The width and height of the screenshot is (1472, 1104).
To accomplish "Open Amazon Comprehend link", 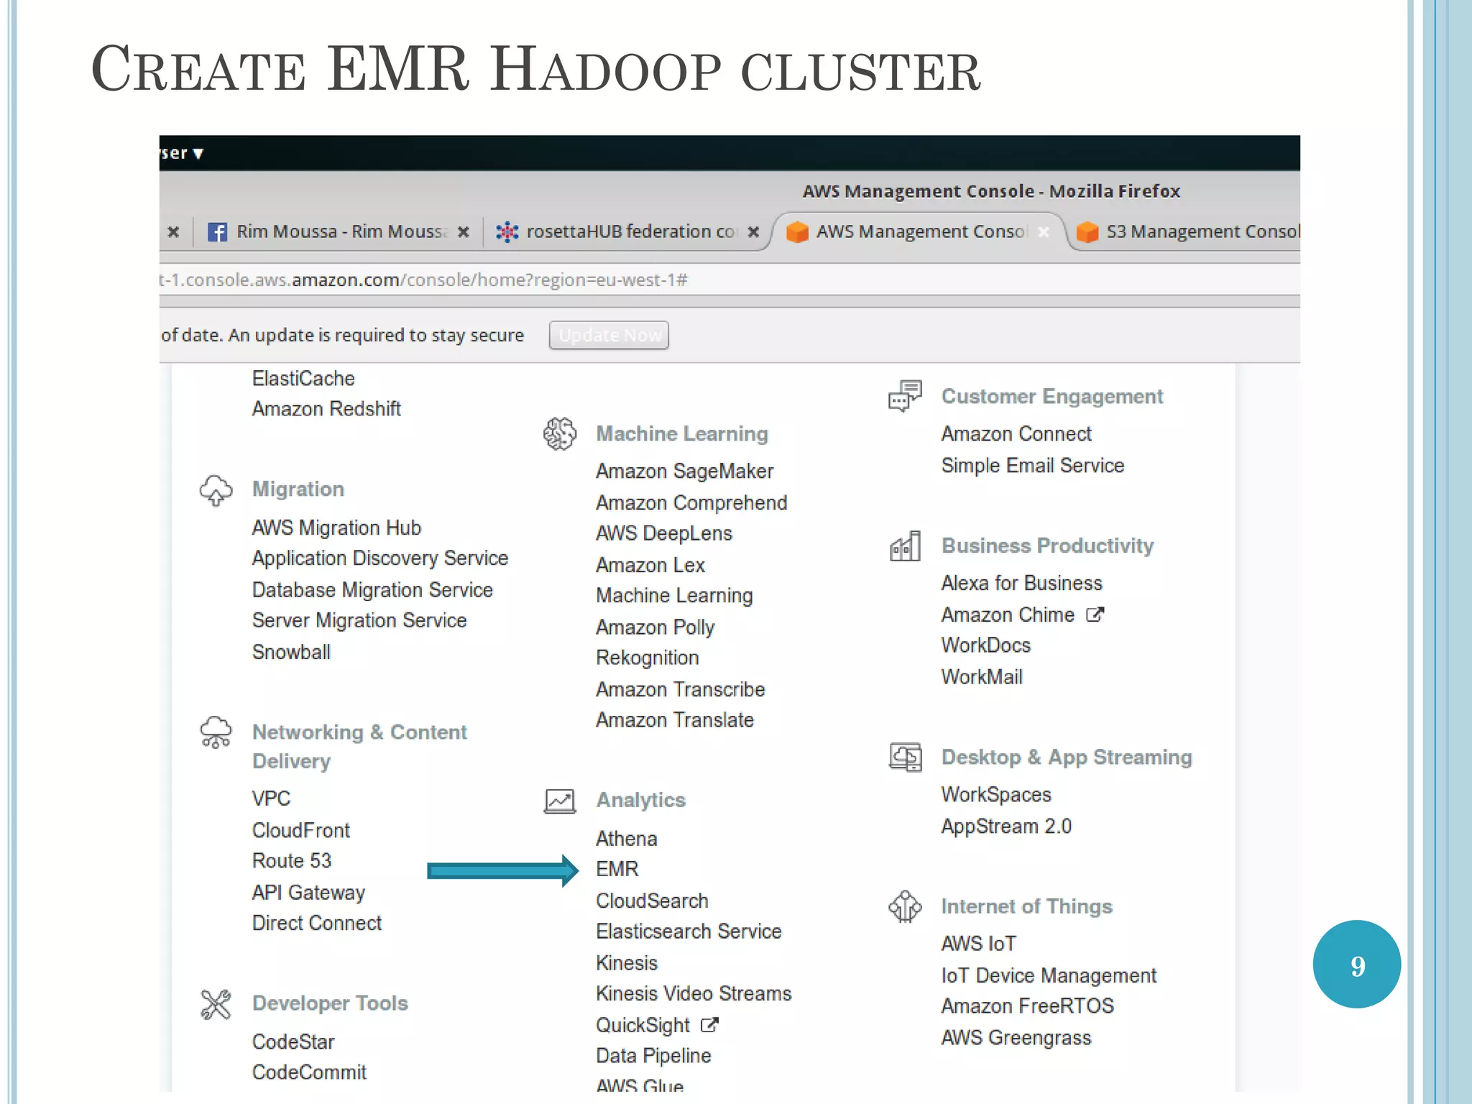I will [x=691, y=503].
